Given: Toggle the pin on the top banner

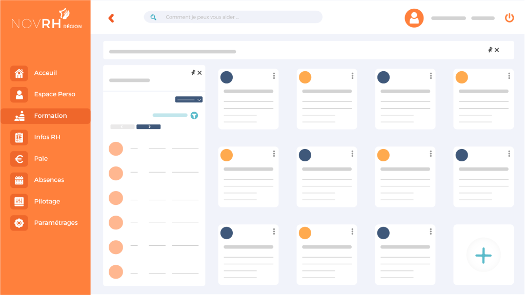Looking at the screenshot, I should point(490,50).
